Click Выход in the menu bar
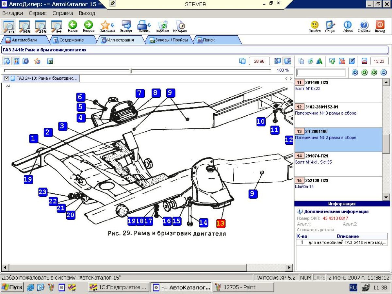The image size is (392, 294). (87, 13)
